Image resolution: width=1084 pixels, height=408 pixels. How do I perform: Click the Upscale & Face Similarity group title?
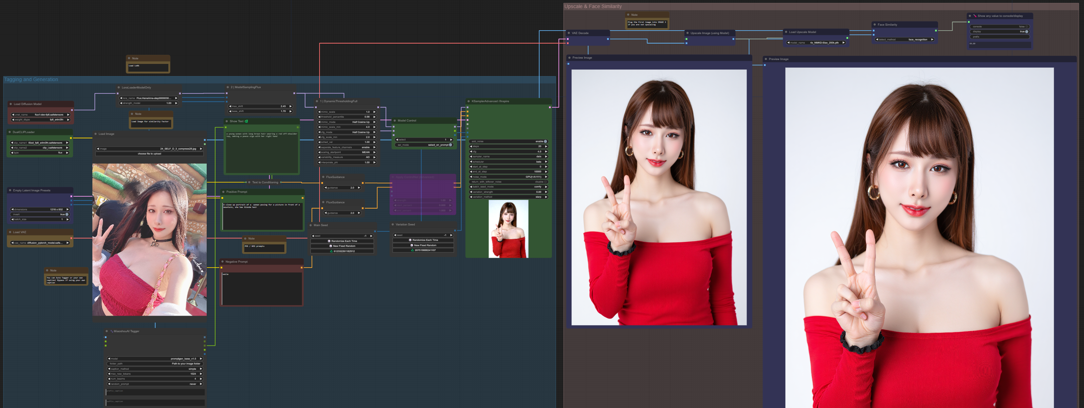point(593,6)
